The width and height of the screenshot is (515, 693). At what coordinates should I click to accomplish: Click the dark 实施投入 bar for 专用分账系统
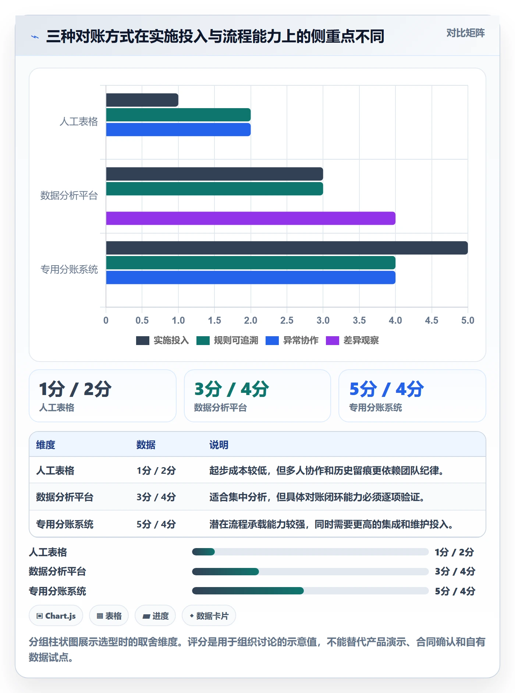[287, 248]
